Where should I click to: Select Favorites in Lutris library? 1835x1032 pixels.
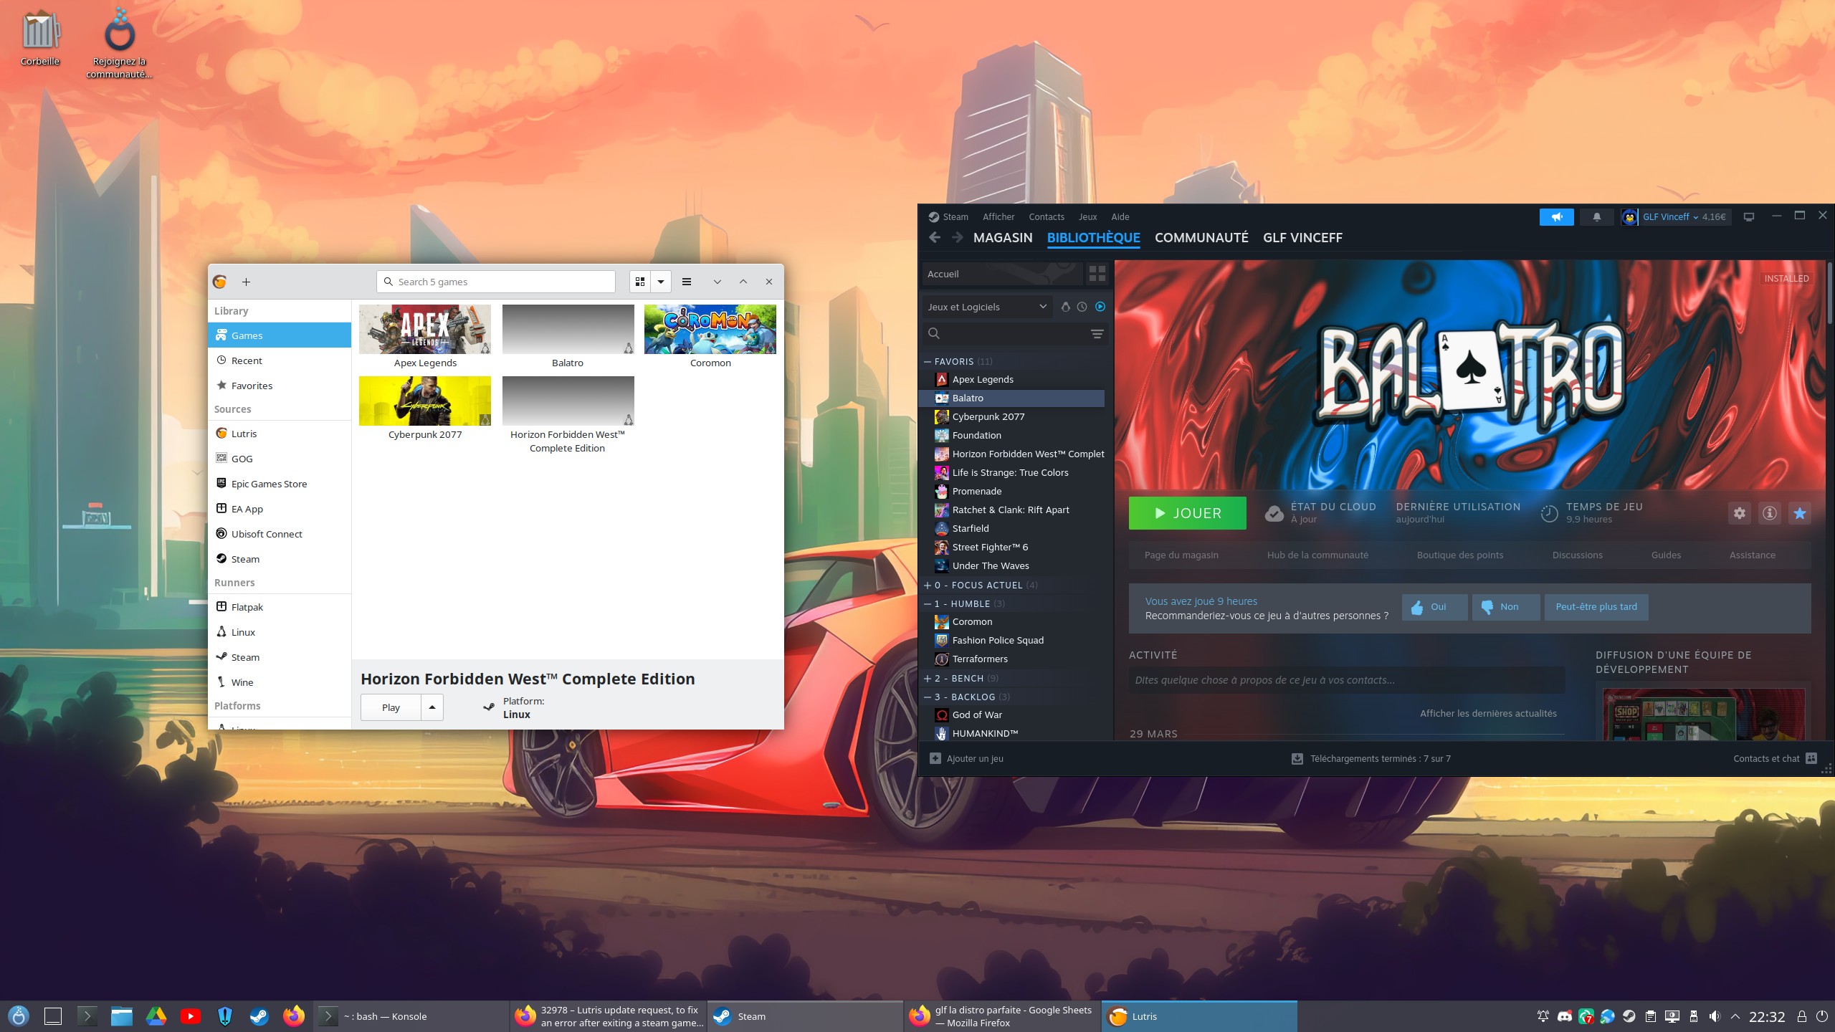(x=280, y=386)
